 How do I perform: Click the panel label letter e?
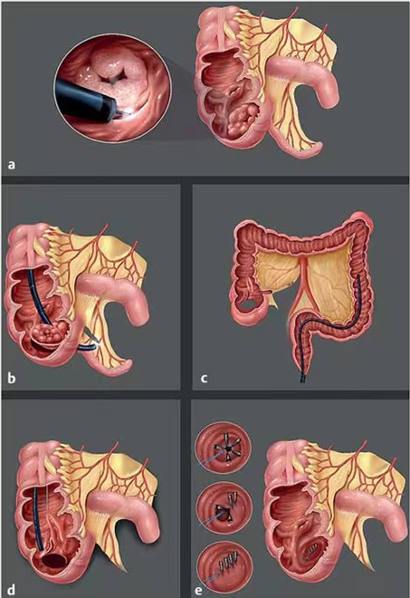(198, 591)
